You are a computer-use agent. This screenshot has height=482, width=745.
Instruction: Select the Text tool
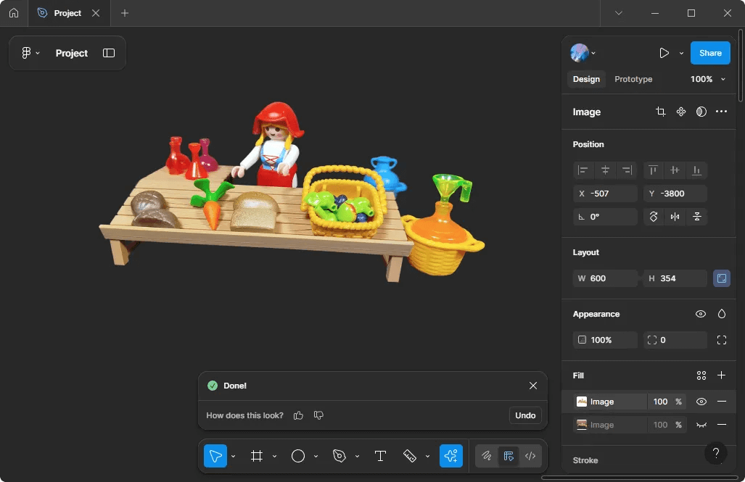(x=380, y=456)
